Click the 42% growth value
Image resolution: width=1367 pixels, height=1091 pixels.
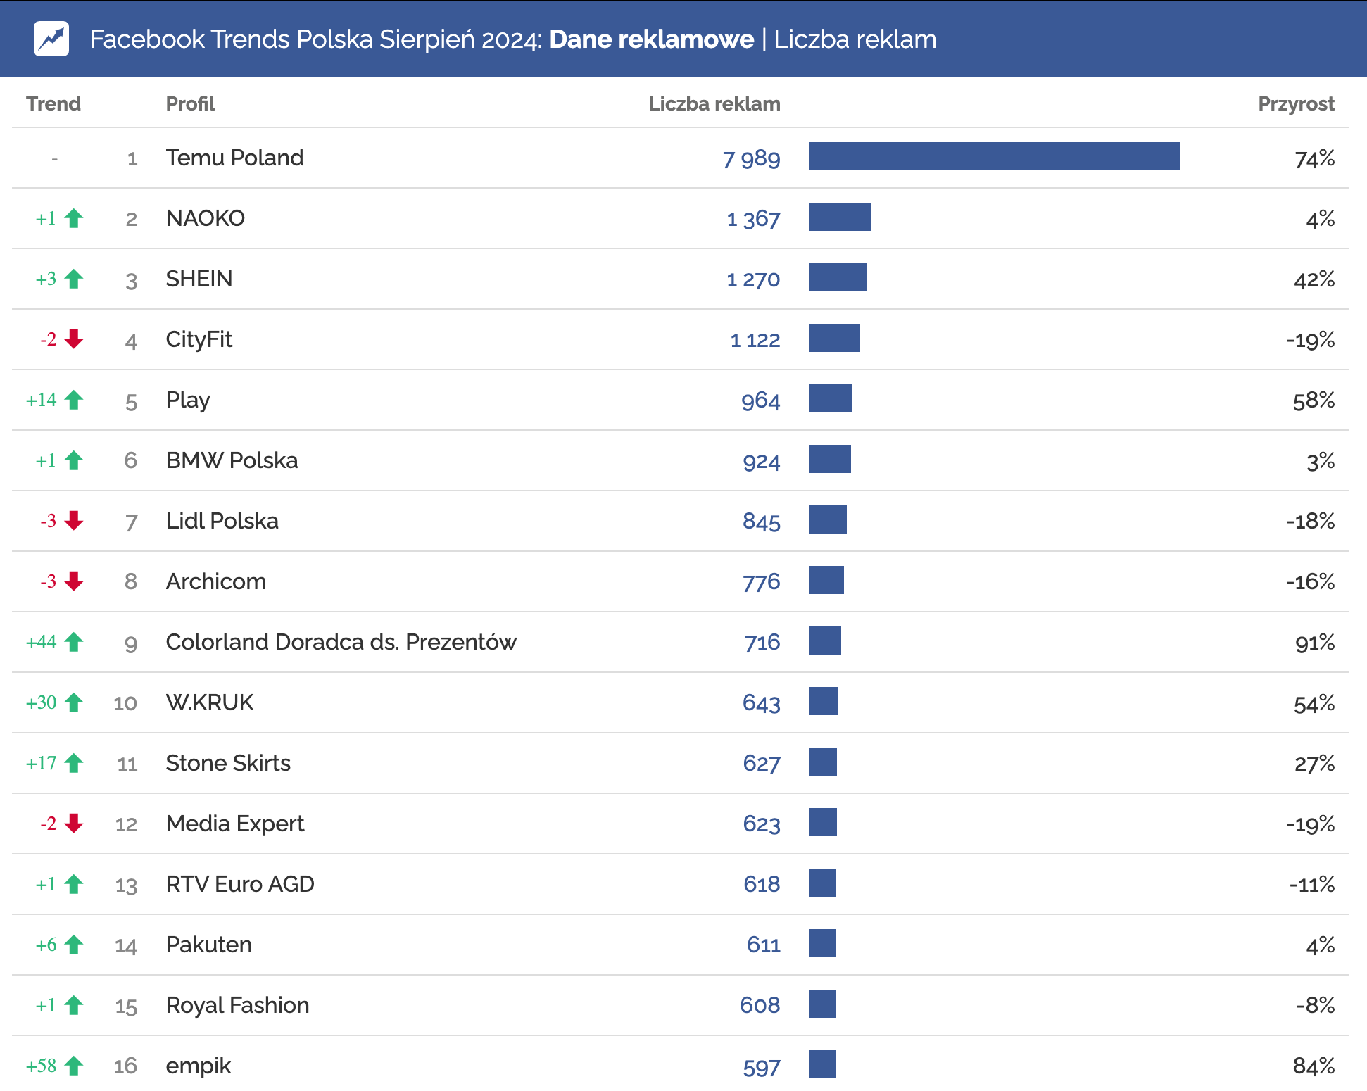[1314, 279]
